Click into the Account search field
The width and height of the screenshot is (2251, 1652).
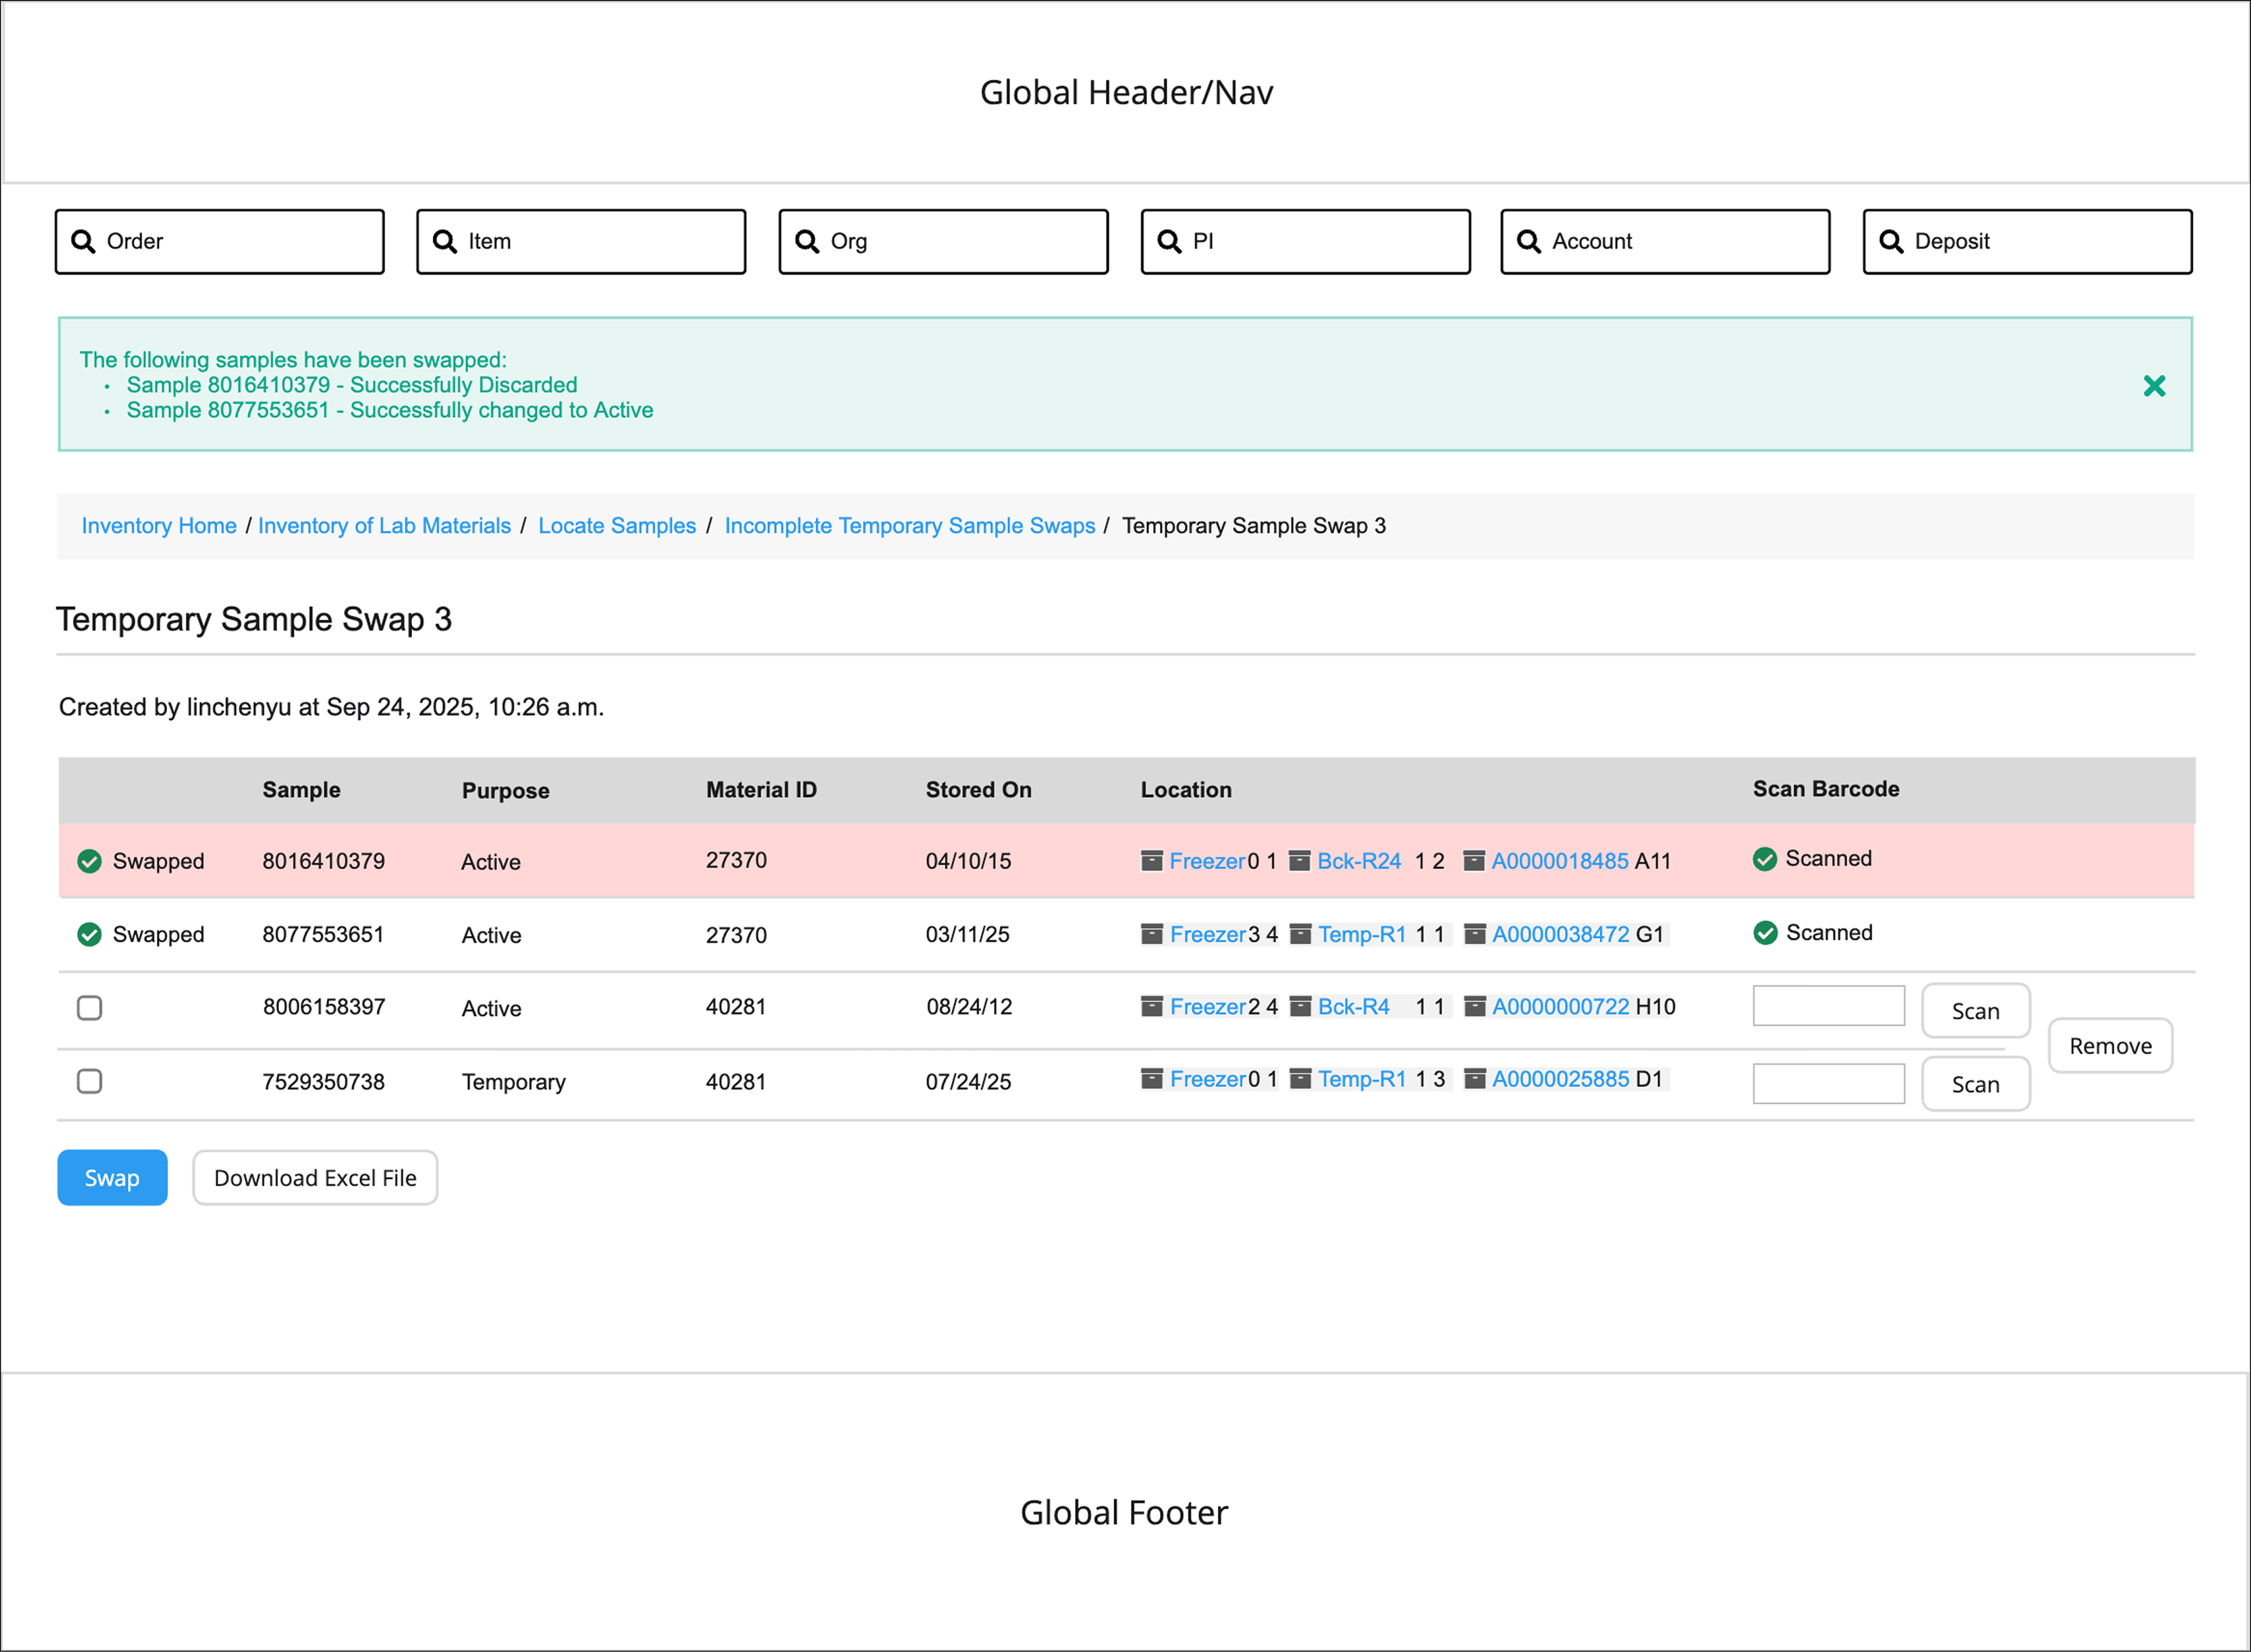tap(1680, 241)
